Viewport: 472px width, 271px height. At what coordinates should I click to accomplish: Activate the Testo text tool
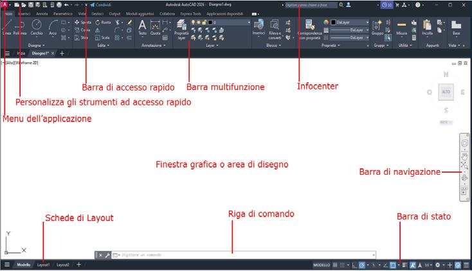click(x=142, y=28)
